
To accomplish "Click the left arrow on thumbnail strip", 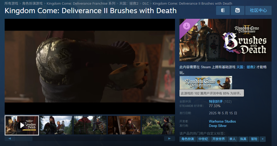I will [10, 139].
